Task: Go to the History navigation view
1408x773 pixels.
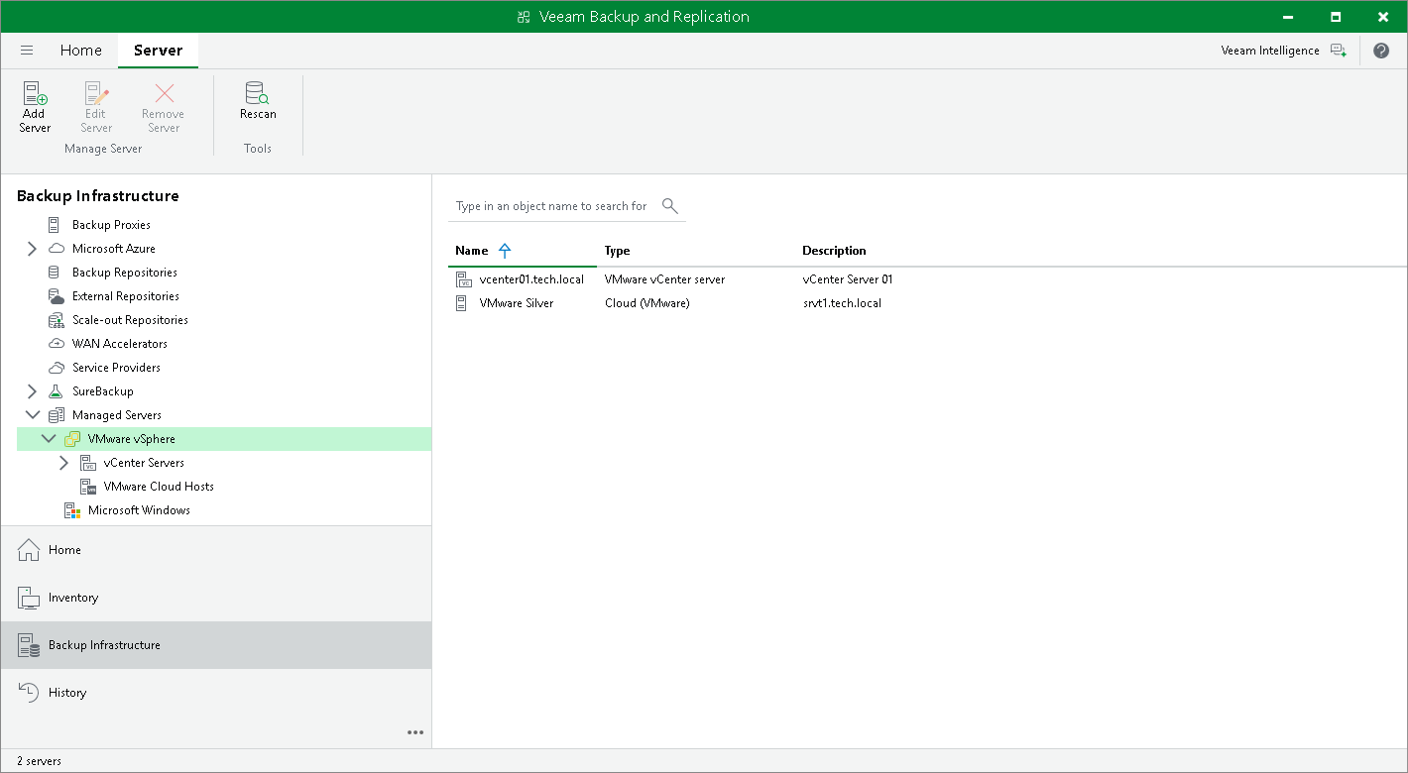Action: coord(67,693)
